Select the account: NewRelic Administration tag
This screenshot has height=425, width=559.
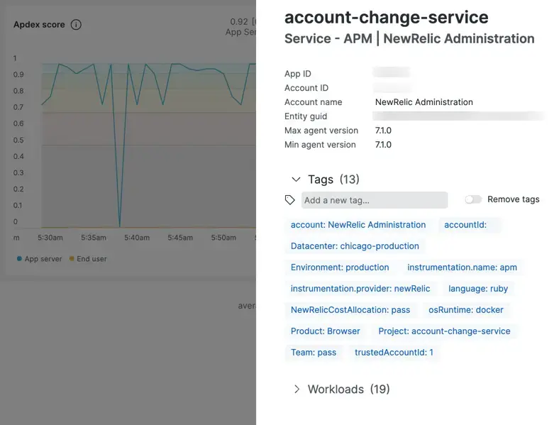point(358,225)
